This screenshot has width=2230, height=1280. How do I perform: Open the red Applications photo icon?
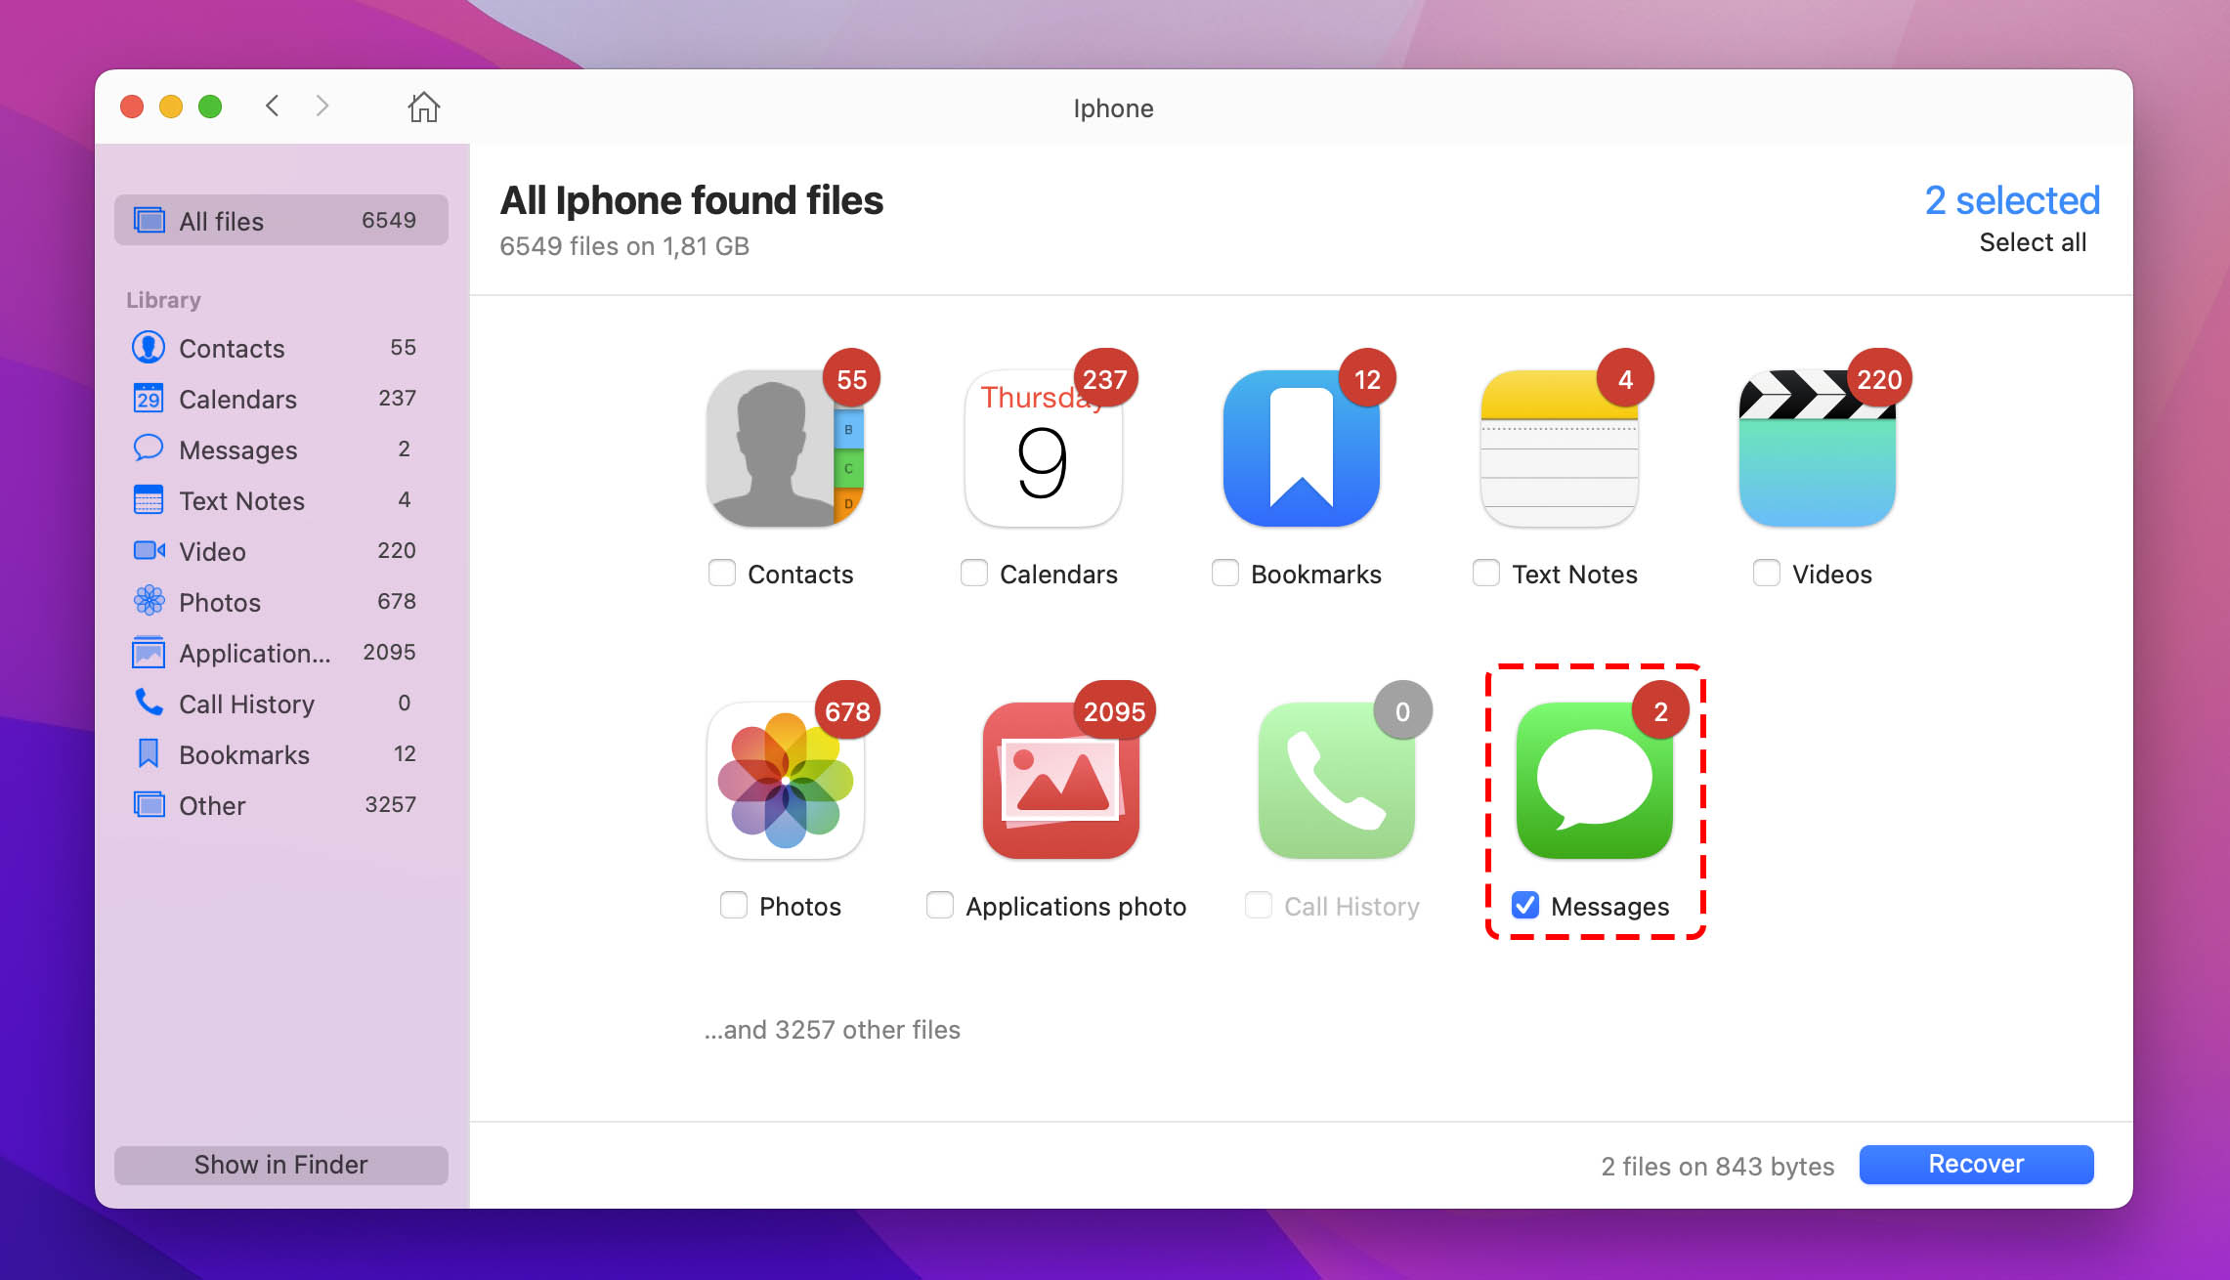tap(1061, 781)
